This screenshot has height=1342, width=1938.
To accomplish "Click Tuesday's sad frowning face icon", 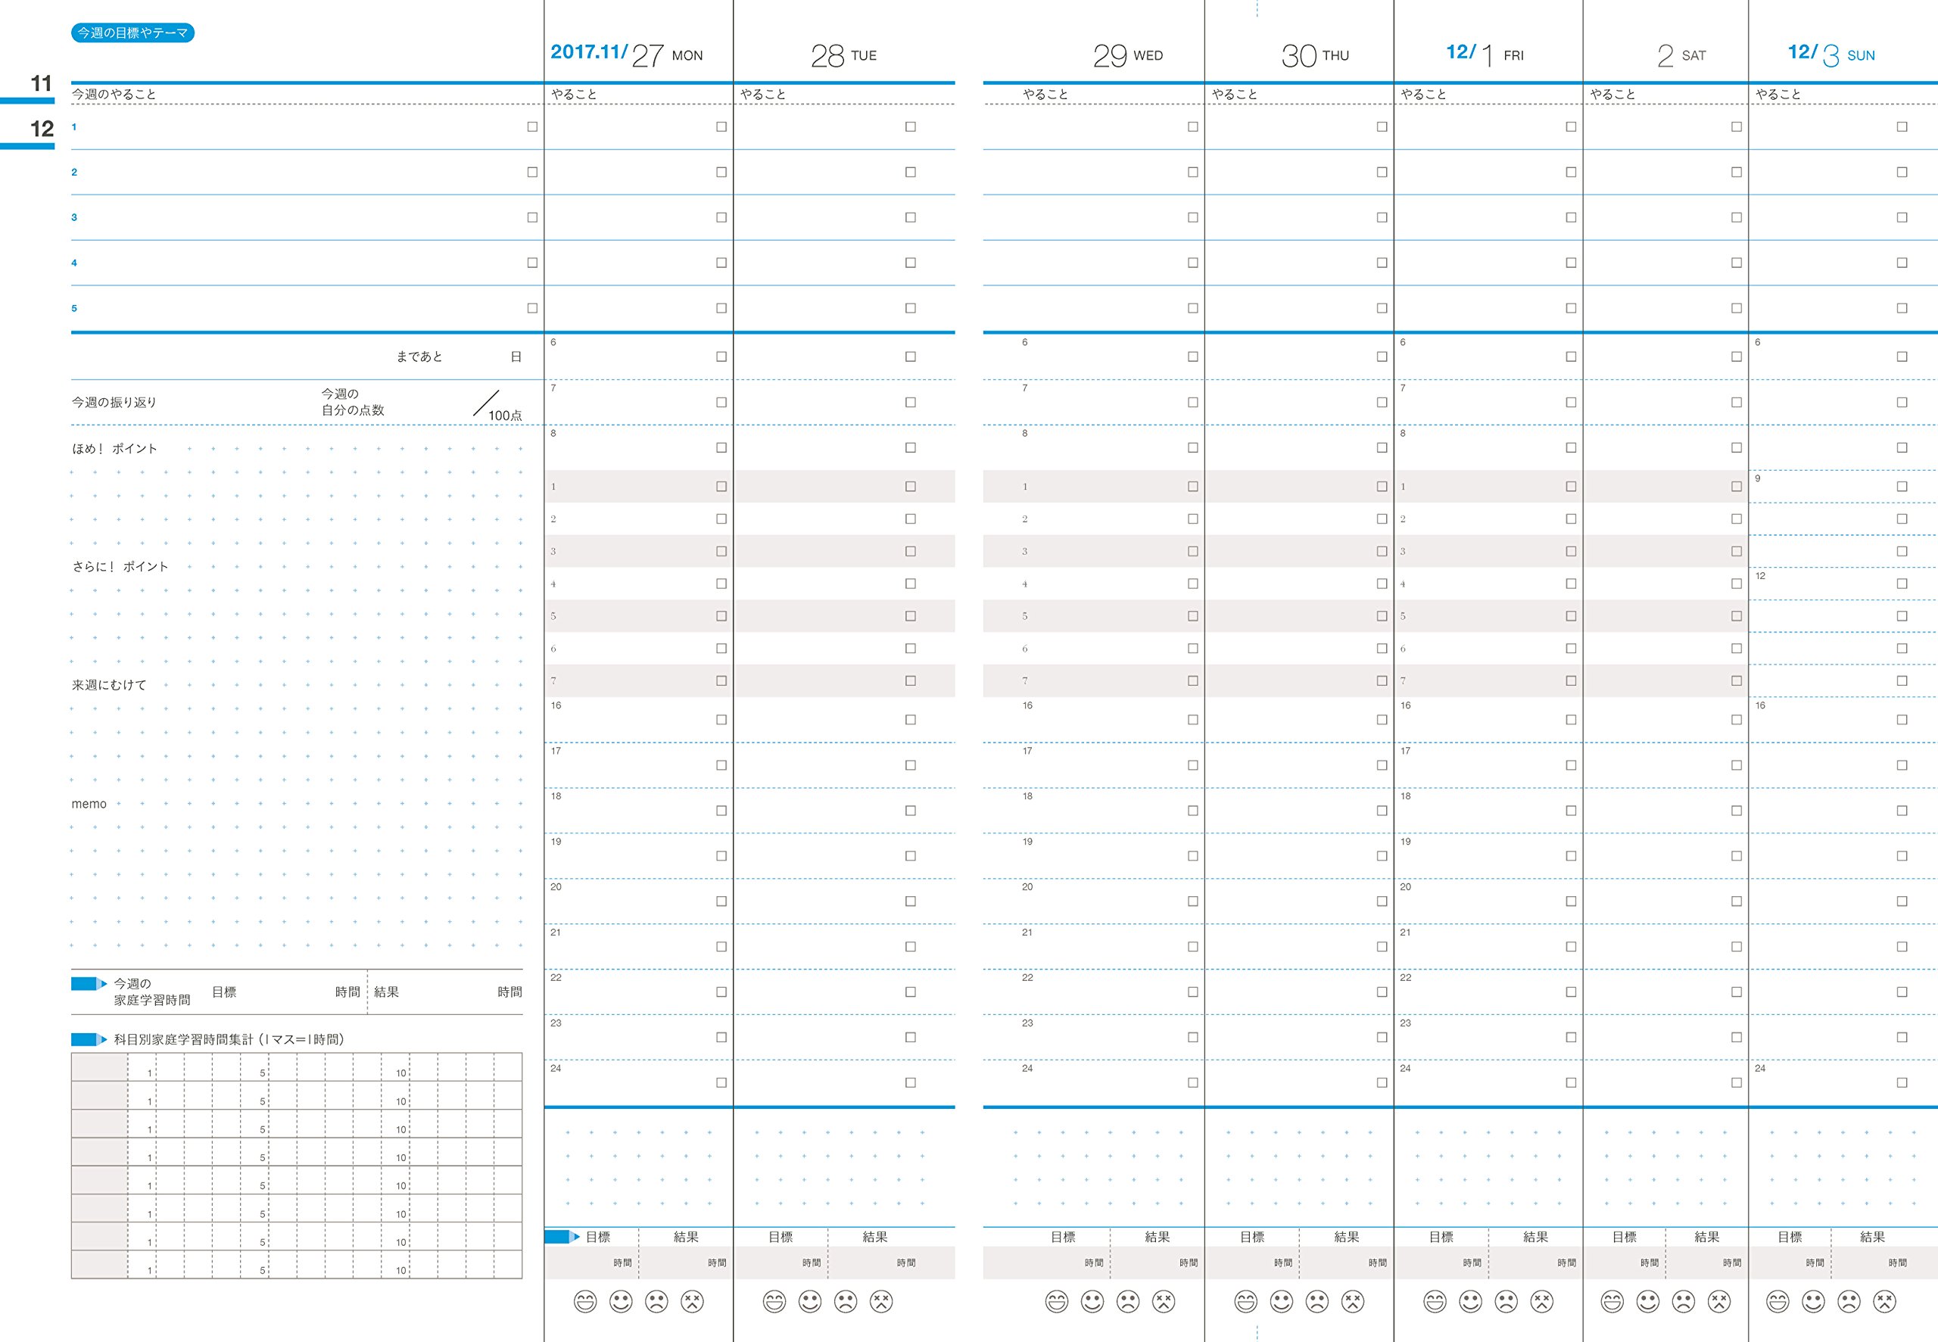I will pyautogui.click(x=846, y=1302).
